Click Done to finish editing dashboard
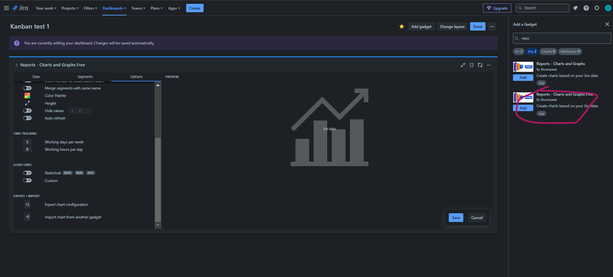613x277 pixels. [x=478, y=26]
